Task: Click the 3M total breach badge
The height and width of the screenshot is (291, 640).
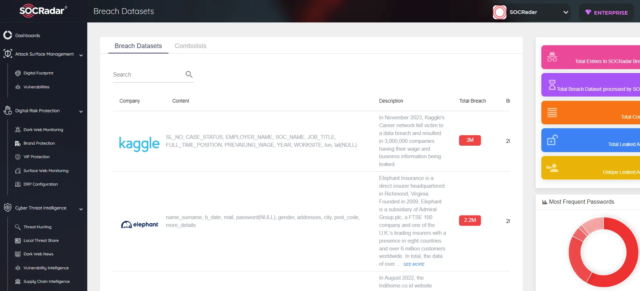Action: click(470, 140)
